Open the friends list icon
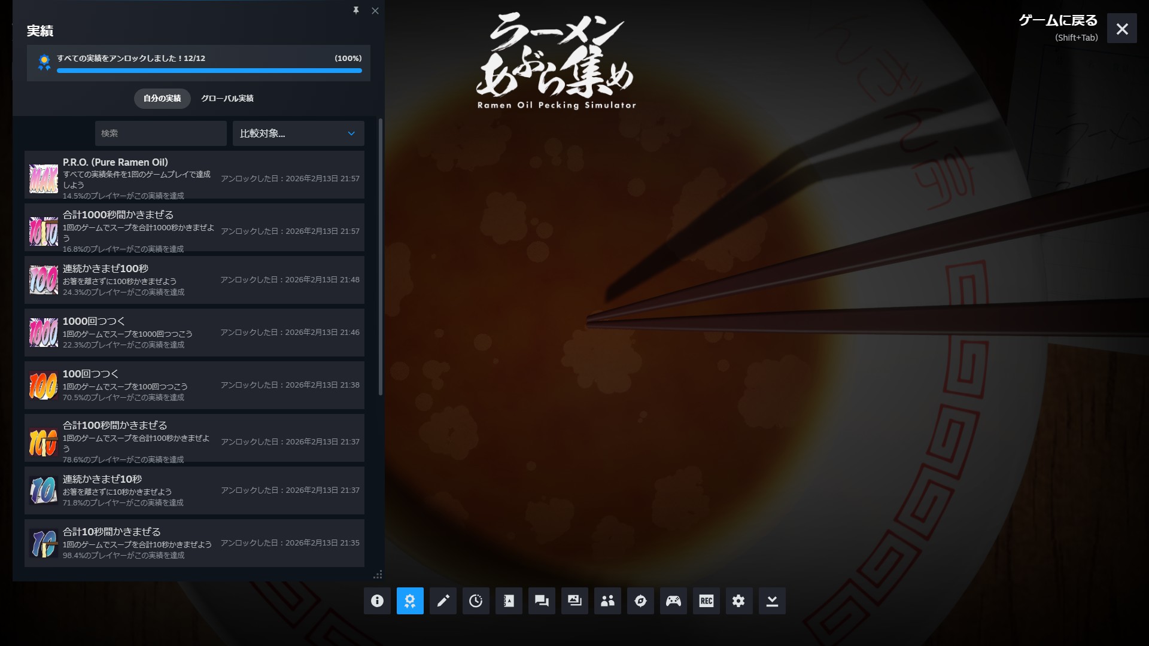 point(607,601)
